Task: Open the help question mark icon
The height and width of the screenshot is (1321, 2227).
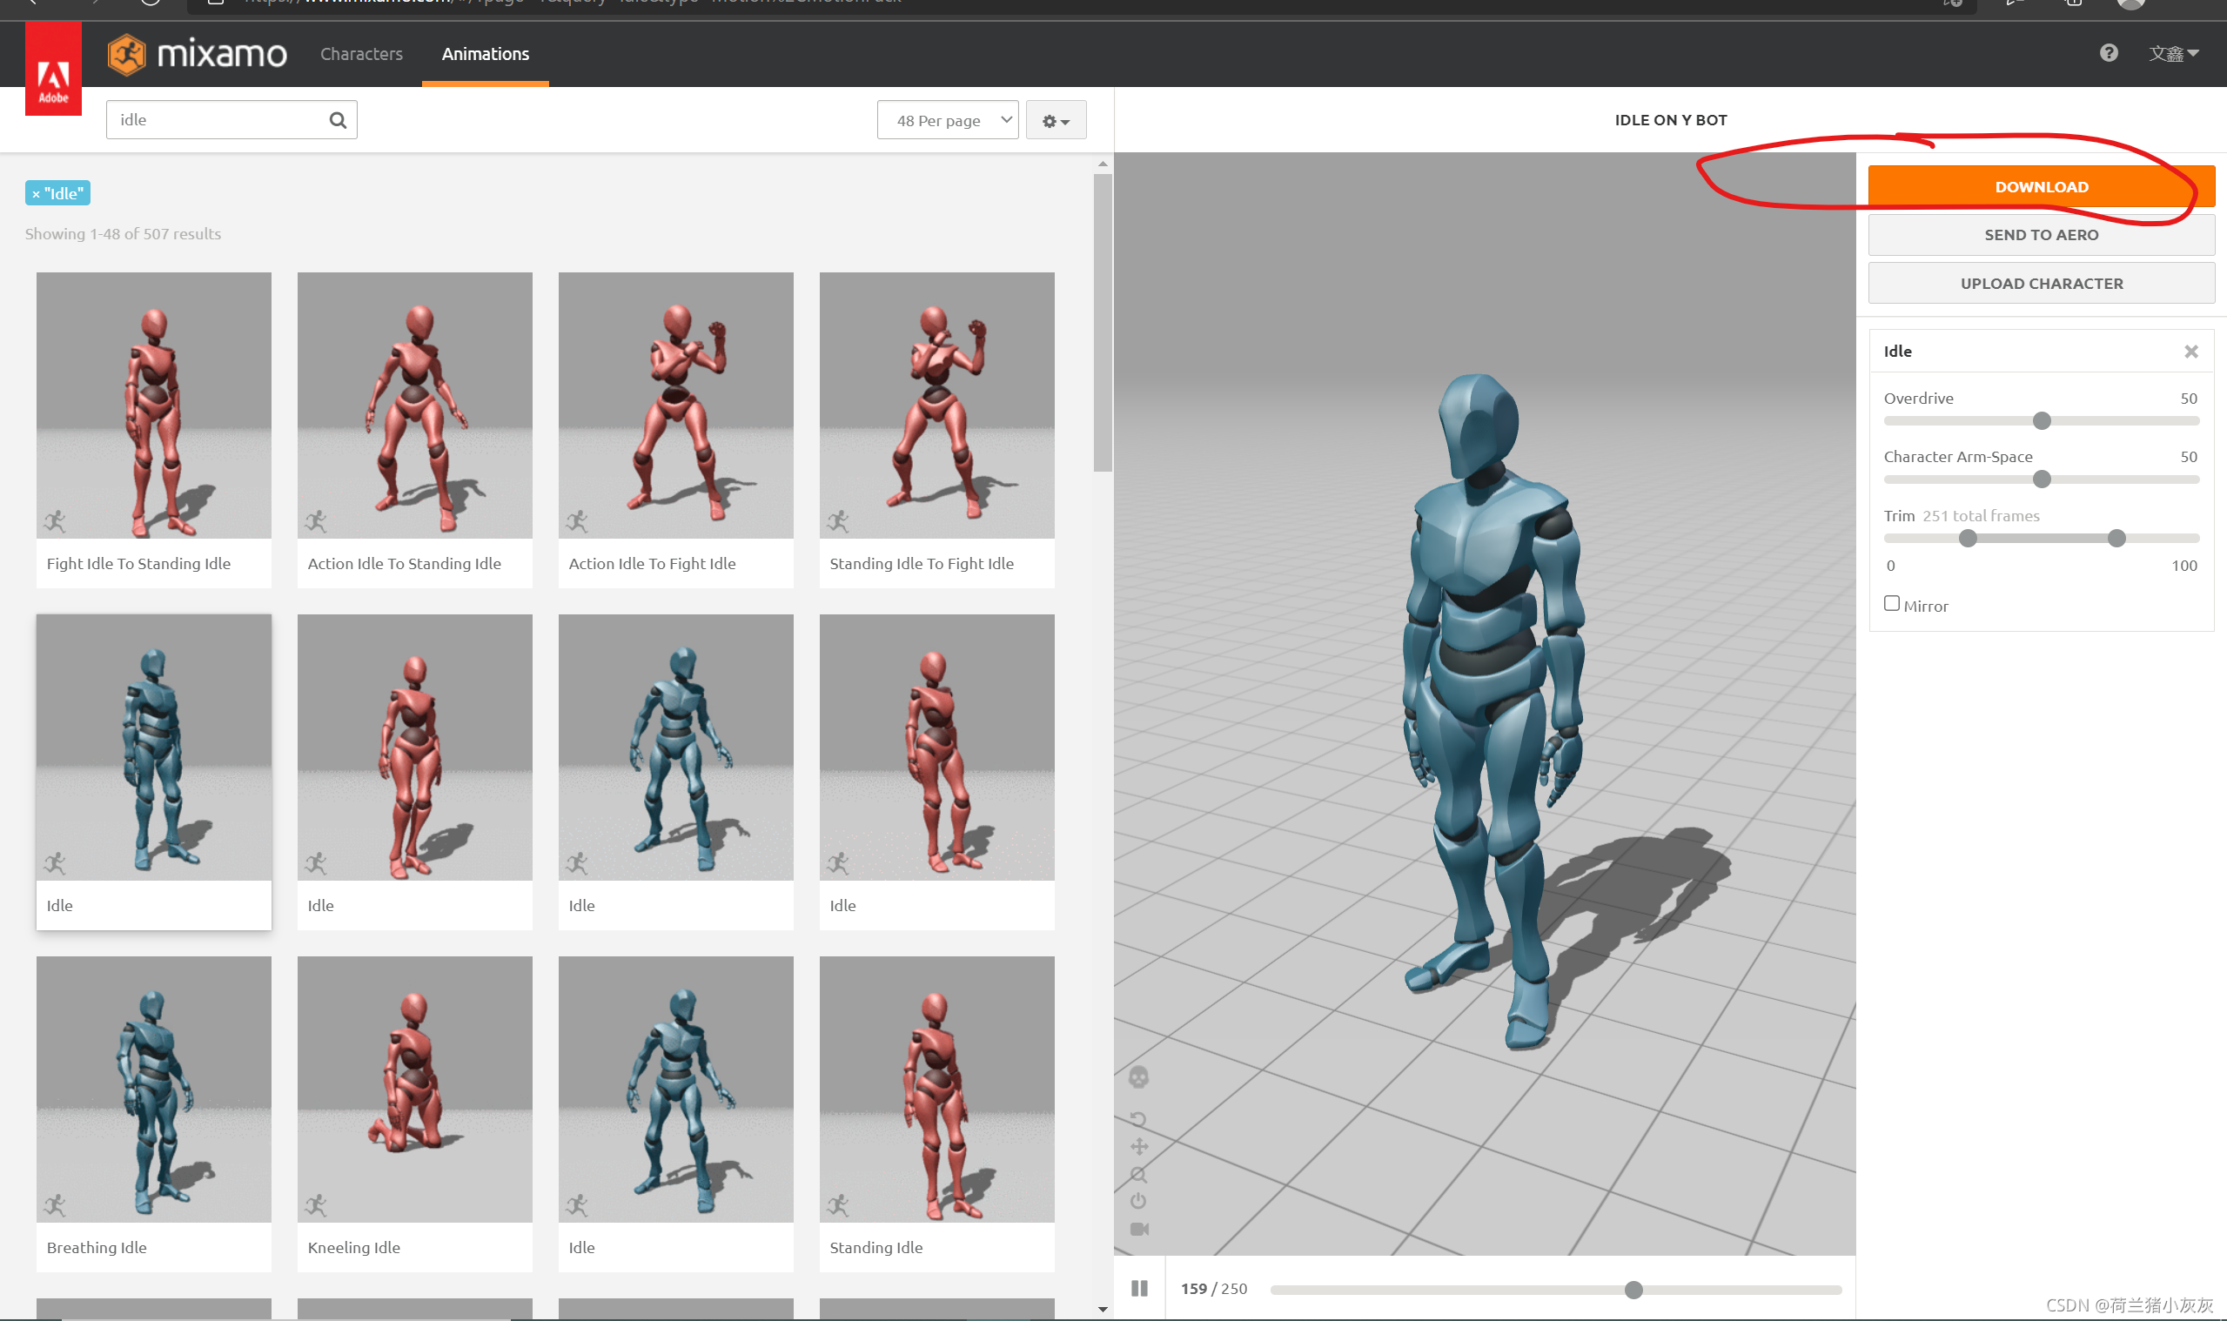Action: pos(2108,53)
